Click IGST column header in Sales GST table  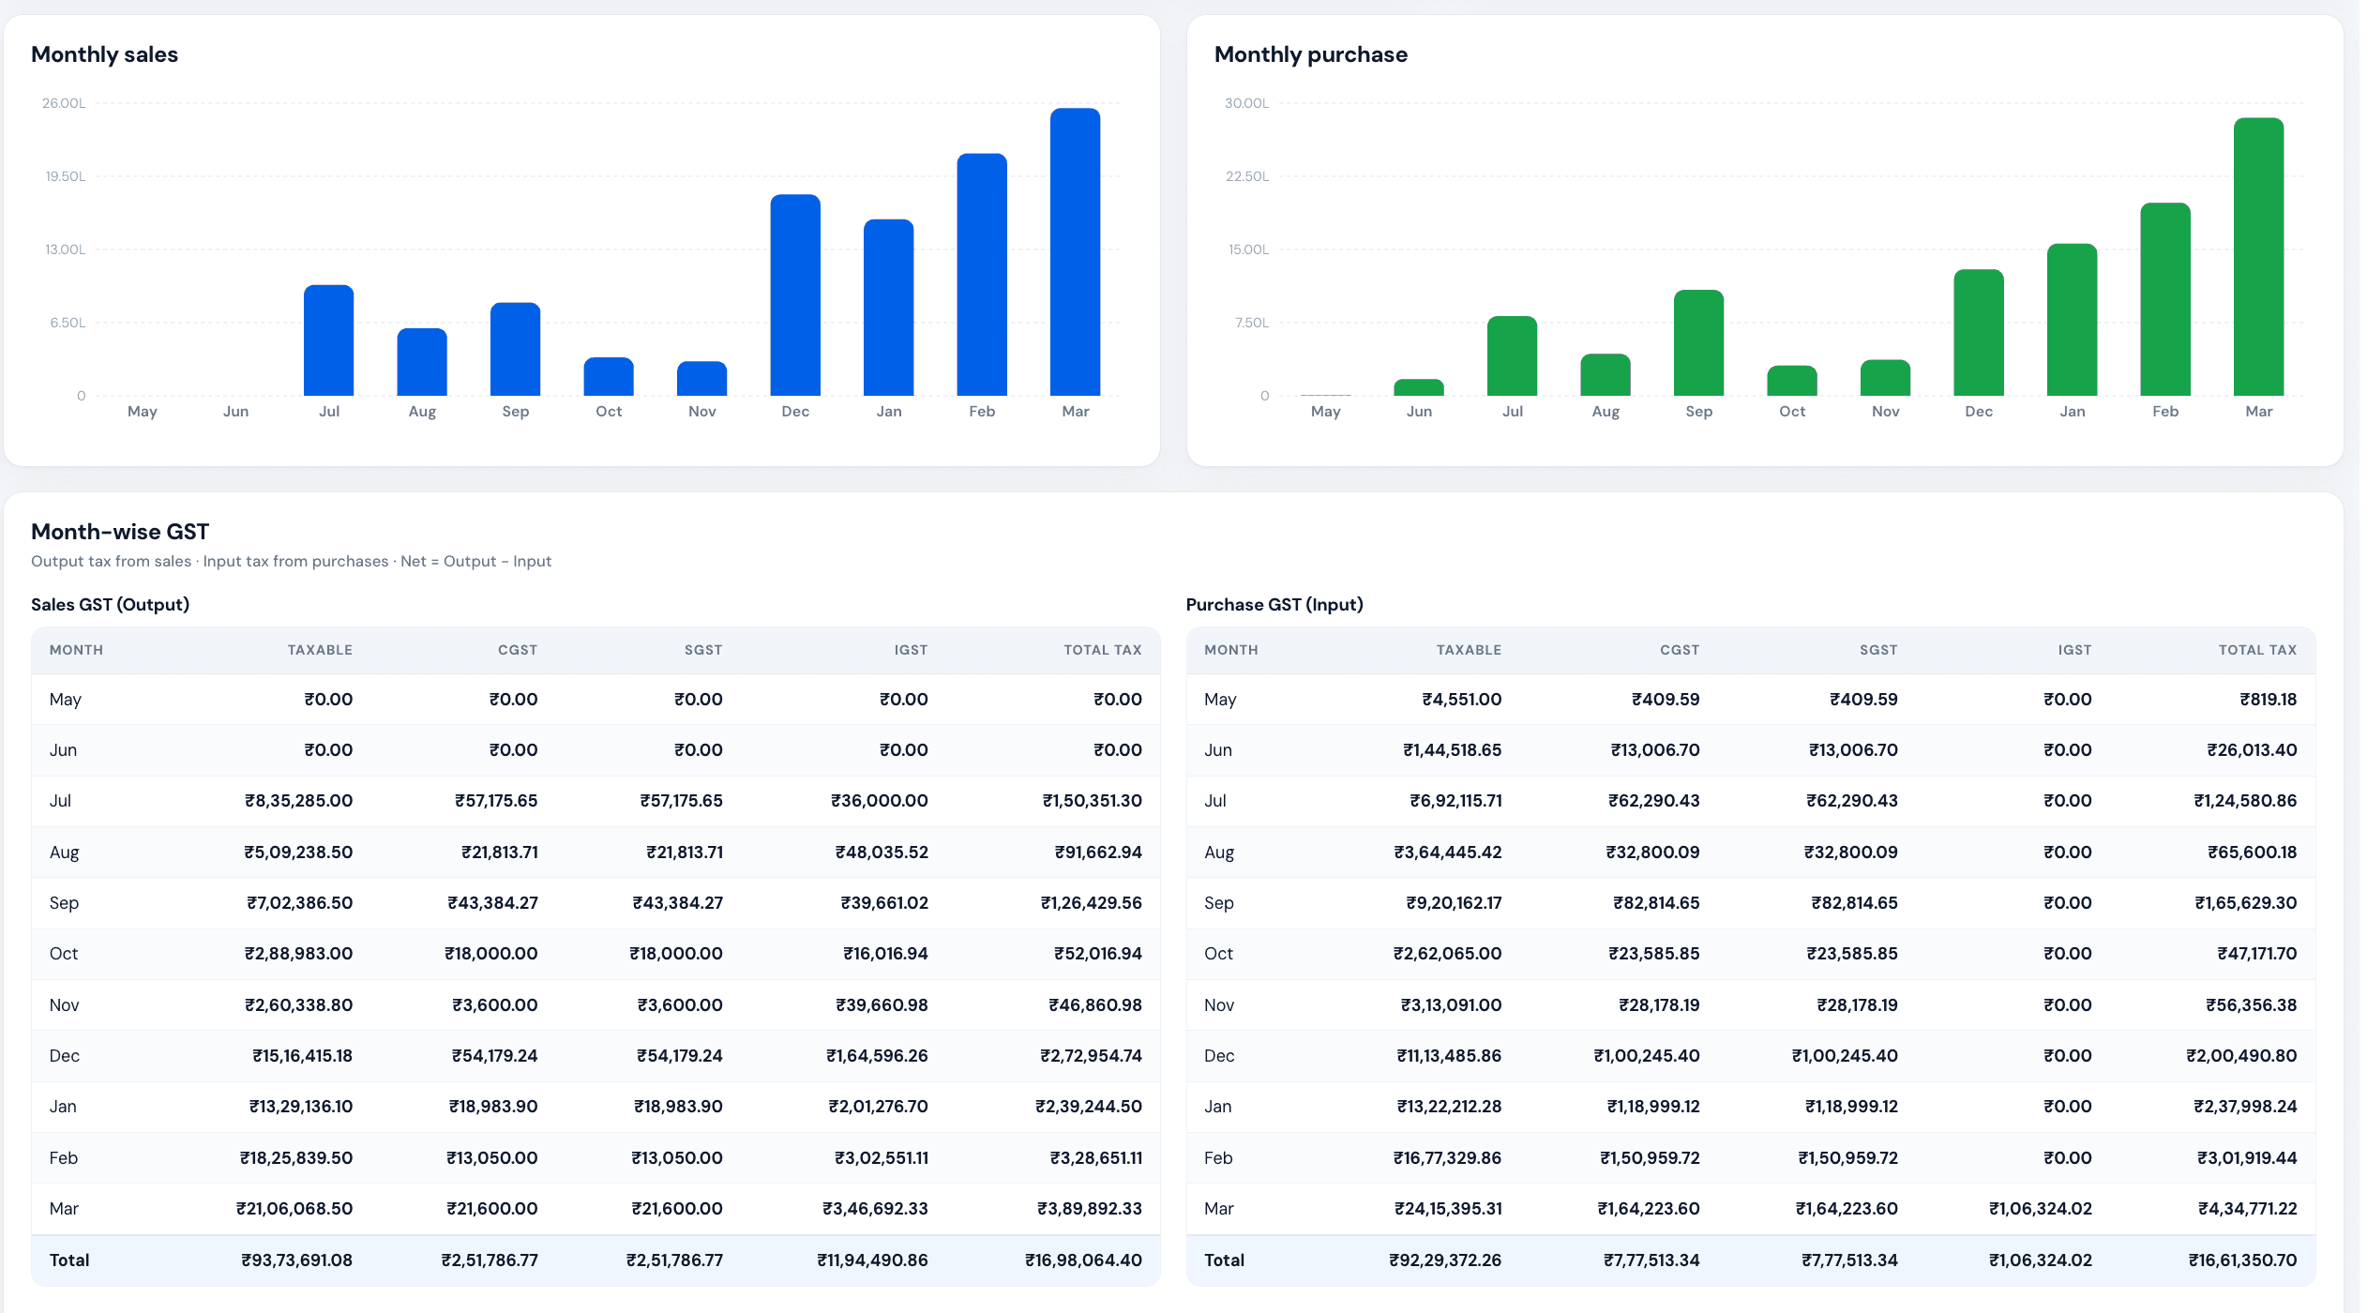point(911,650)
